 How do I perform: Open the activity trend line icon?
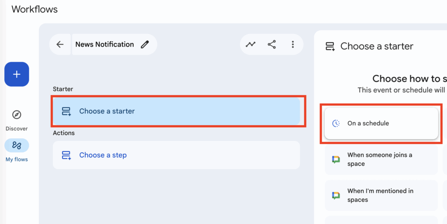click(251, 44)
